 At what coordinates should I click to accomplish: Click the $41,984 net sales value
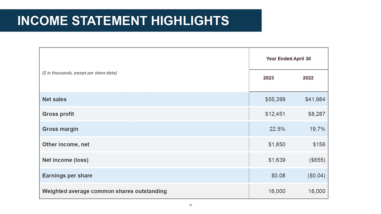[315, 99]
